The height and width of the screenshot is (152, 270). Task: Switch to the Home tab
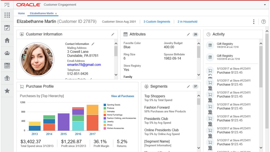coord(21,13)
